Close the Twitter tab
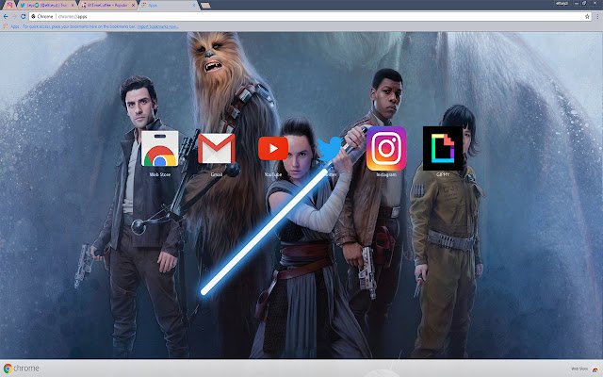The image size is (603, 377). point(72,6)
